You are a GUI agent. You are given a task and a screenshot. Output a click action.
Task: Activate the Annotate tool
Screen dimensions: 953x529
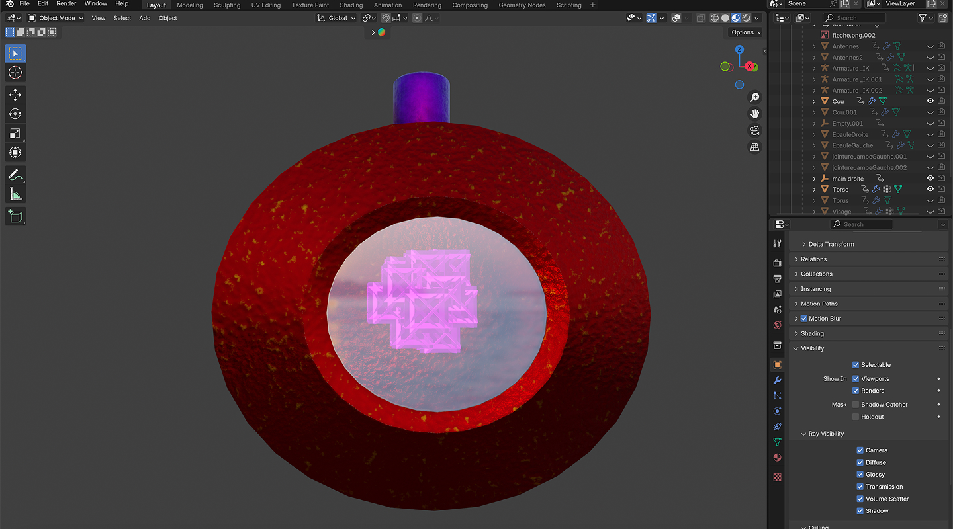pyautogui.click(x=15, y=175)
